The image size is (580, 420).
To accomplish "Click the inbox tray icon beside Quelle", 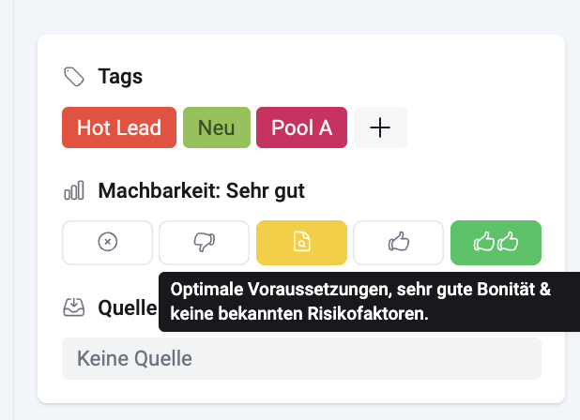I will point(74,307).
